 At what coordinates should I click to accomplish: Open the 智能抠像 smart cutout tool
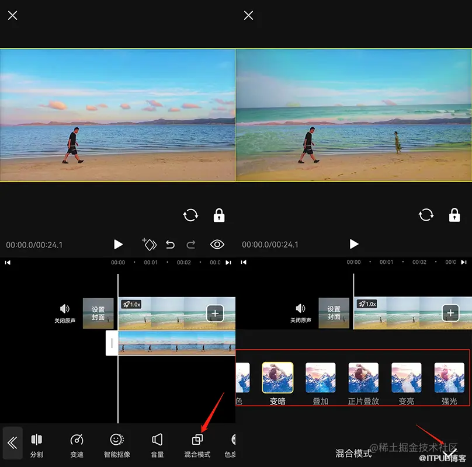pyautogui.click(x=117, y=446)
